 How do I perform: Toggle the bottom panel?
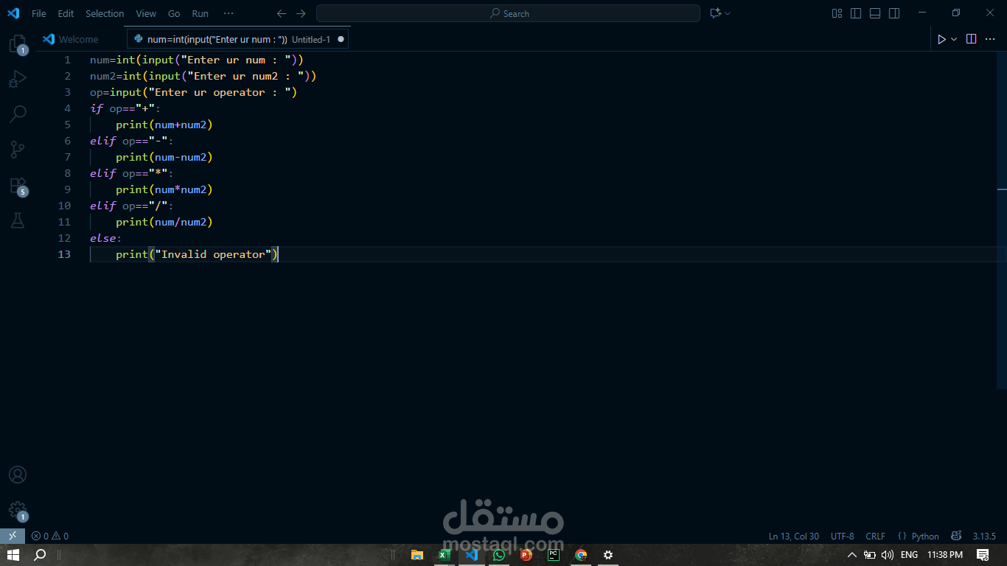point(875,13)
